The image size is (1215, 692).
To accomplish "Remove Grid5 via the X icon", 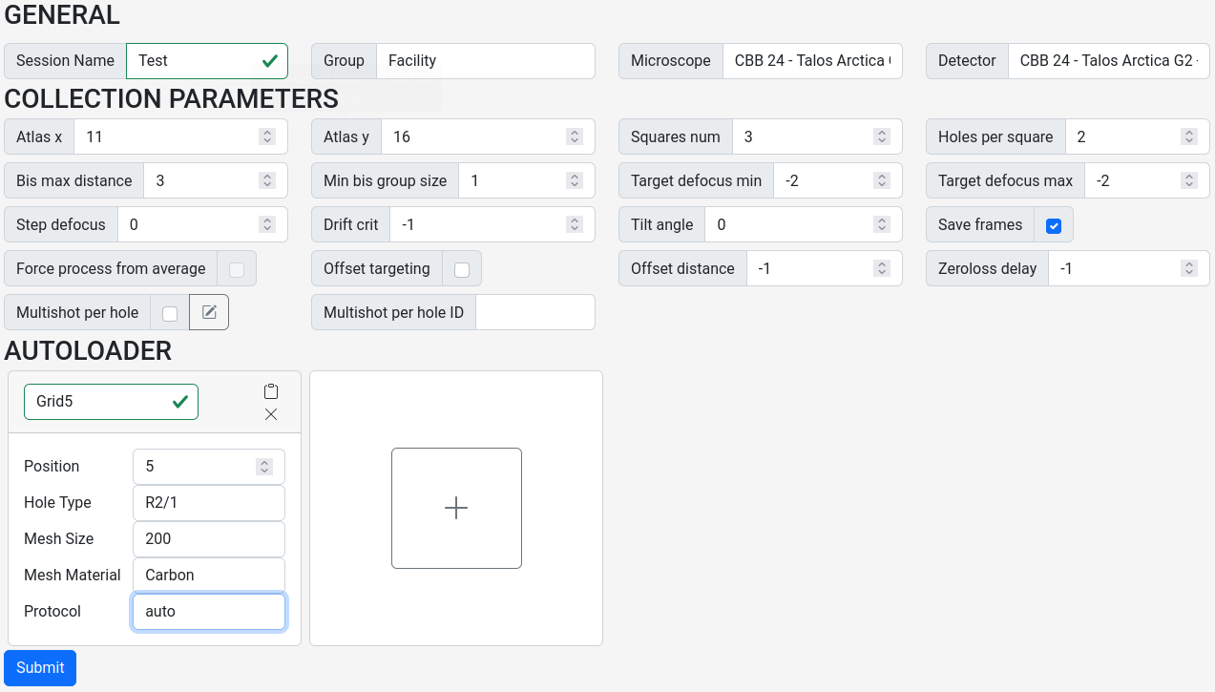I will point(270,414).
